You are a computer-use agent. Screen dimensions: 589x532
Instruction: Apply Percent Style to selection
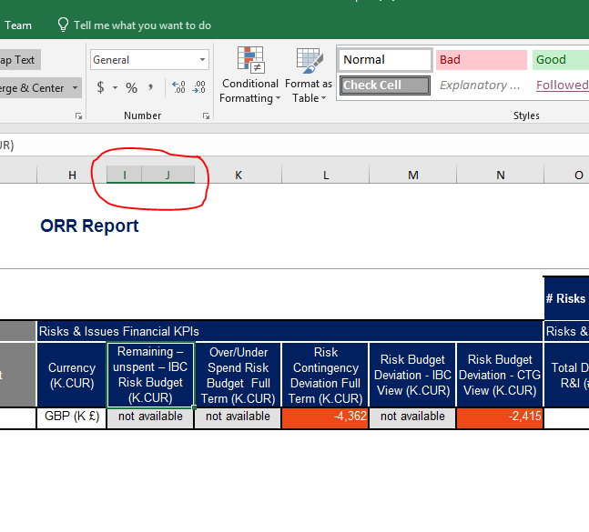point(131,88)
